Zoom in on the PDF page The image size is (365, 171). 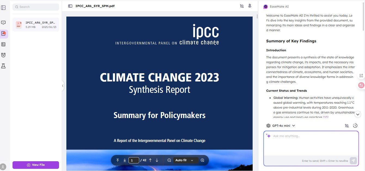click(x=202, y=160)
